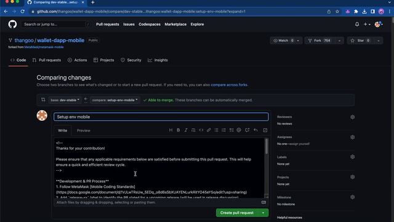Reload the page in browser

pyautogui.click(x=22, y=11)
